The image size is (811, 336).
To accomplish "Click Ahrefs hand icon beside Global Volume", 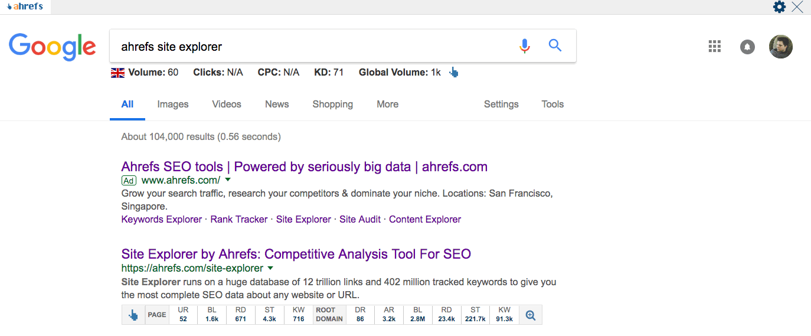I will click(453, 73).
